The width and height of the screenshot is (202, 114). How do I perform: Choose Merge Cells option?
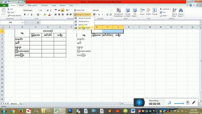coord(83,25)
